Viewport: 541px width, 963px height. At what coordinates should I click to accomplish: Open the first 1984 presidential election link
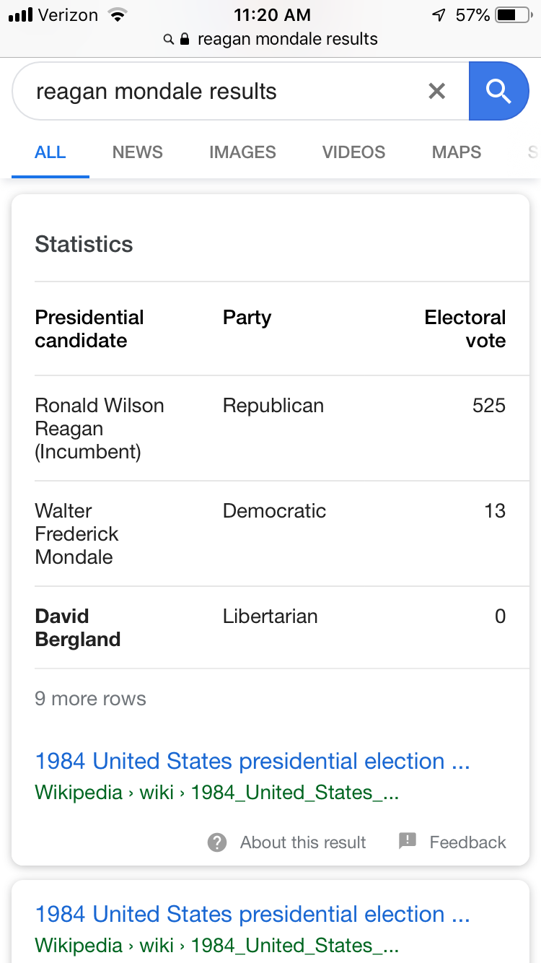point(252,762)
